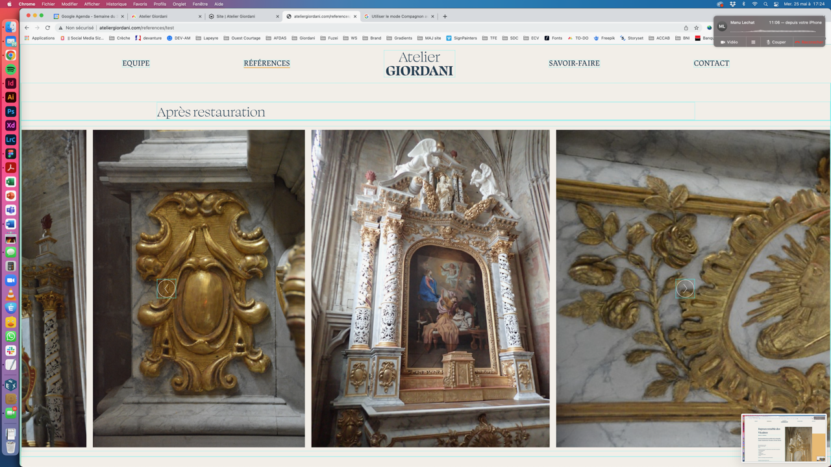Open the Freepik bookmark
The width and height of the screenshot is (831, 467).
[604, 38]
